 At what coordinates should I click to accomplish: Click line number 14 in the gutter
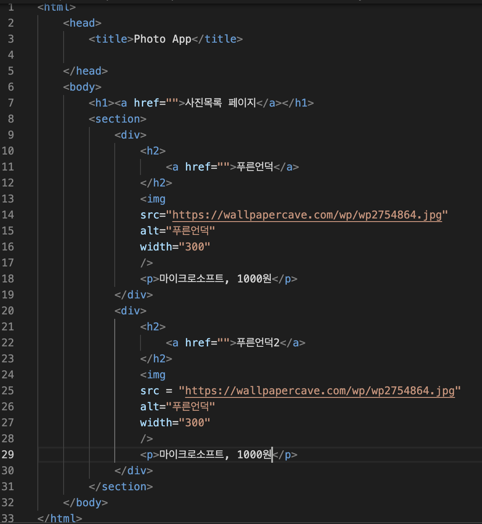tap(8, 215)
